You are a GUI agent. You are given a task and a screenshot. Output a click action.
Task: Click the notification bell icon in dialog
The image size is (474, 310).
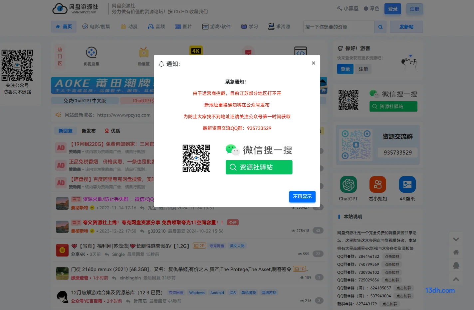click(161, 64)
